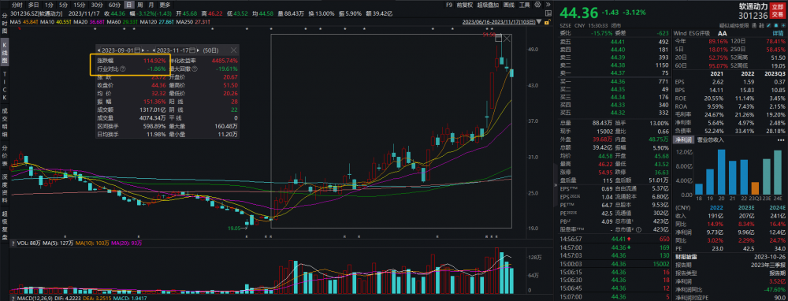Step end date forward arrow
Image resolution: width=788 pixels, height=301 pixels.
[199, 50]
